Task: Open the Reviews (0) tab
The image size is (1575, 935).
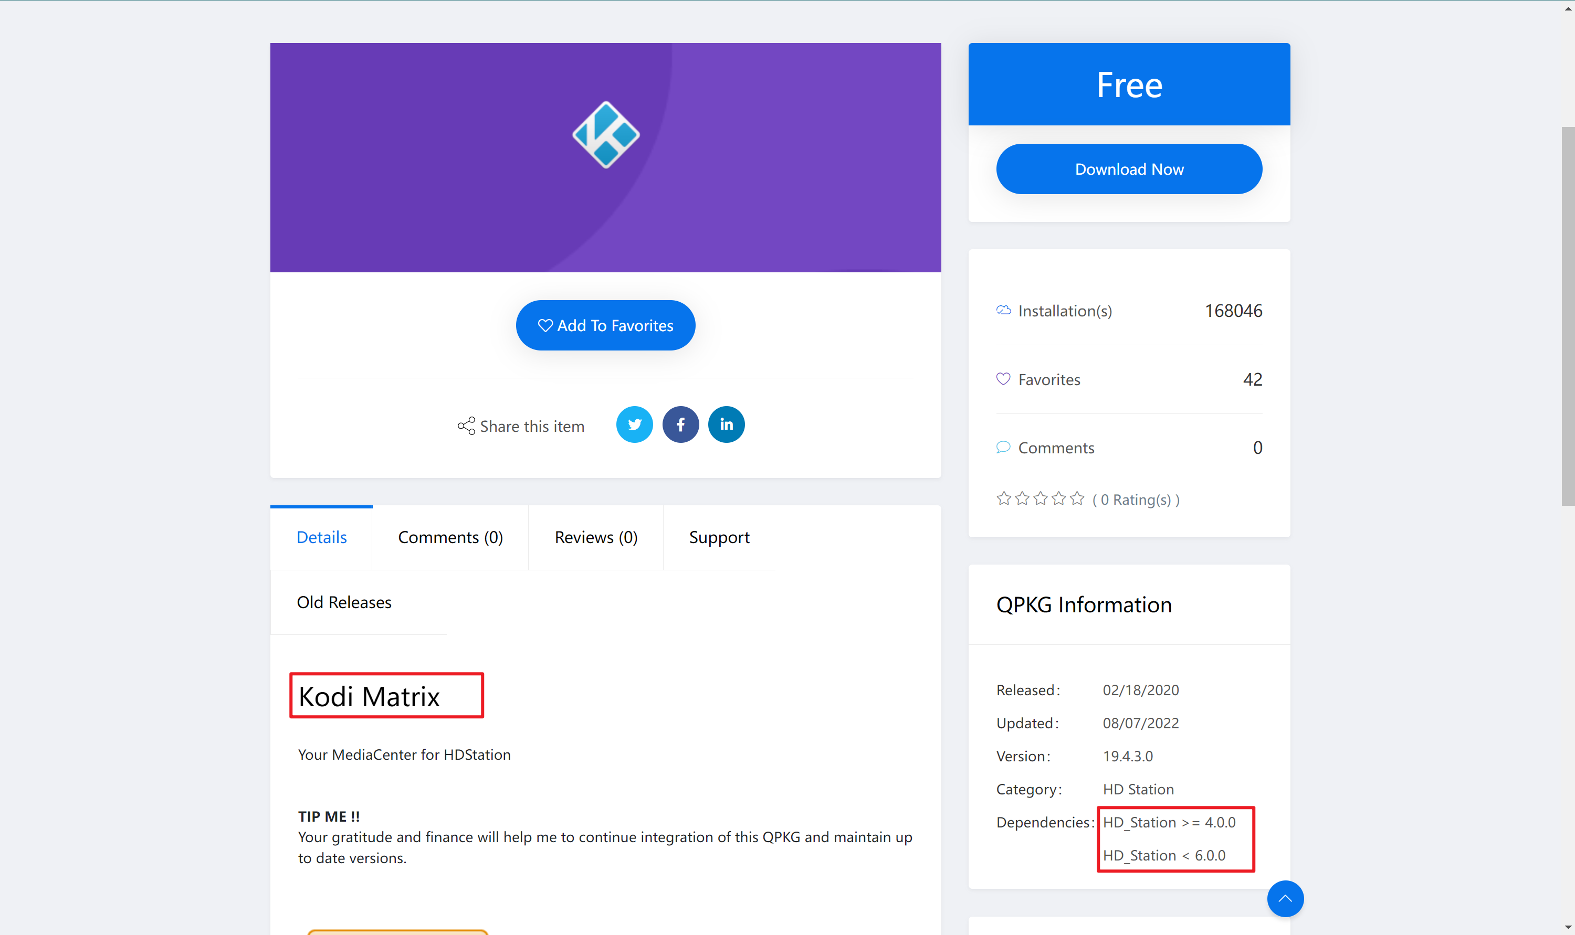Action: click(x=595, y=537)
